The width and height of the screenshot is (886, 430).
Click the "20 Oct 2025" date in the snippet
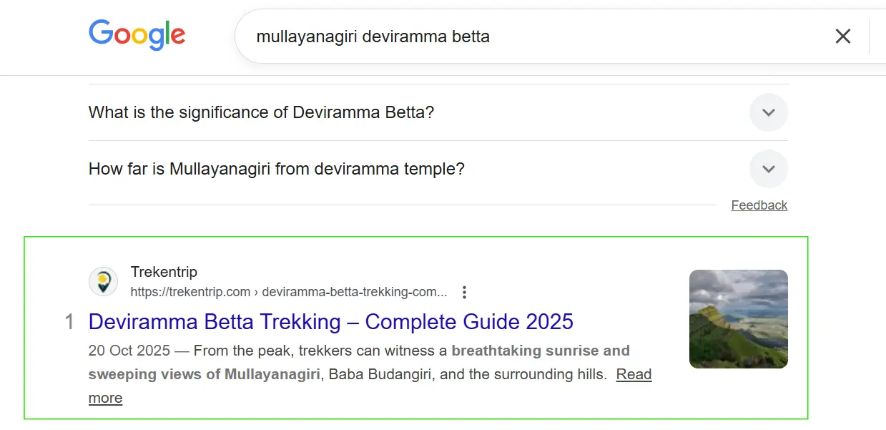click(129, 351)
